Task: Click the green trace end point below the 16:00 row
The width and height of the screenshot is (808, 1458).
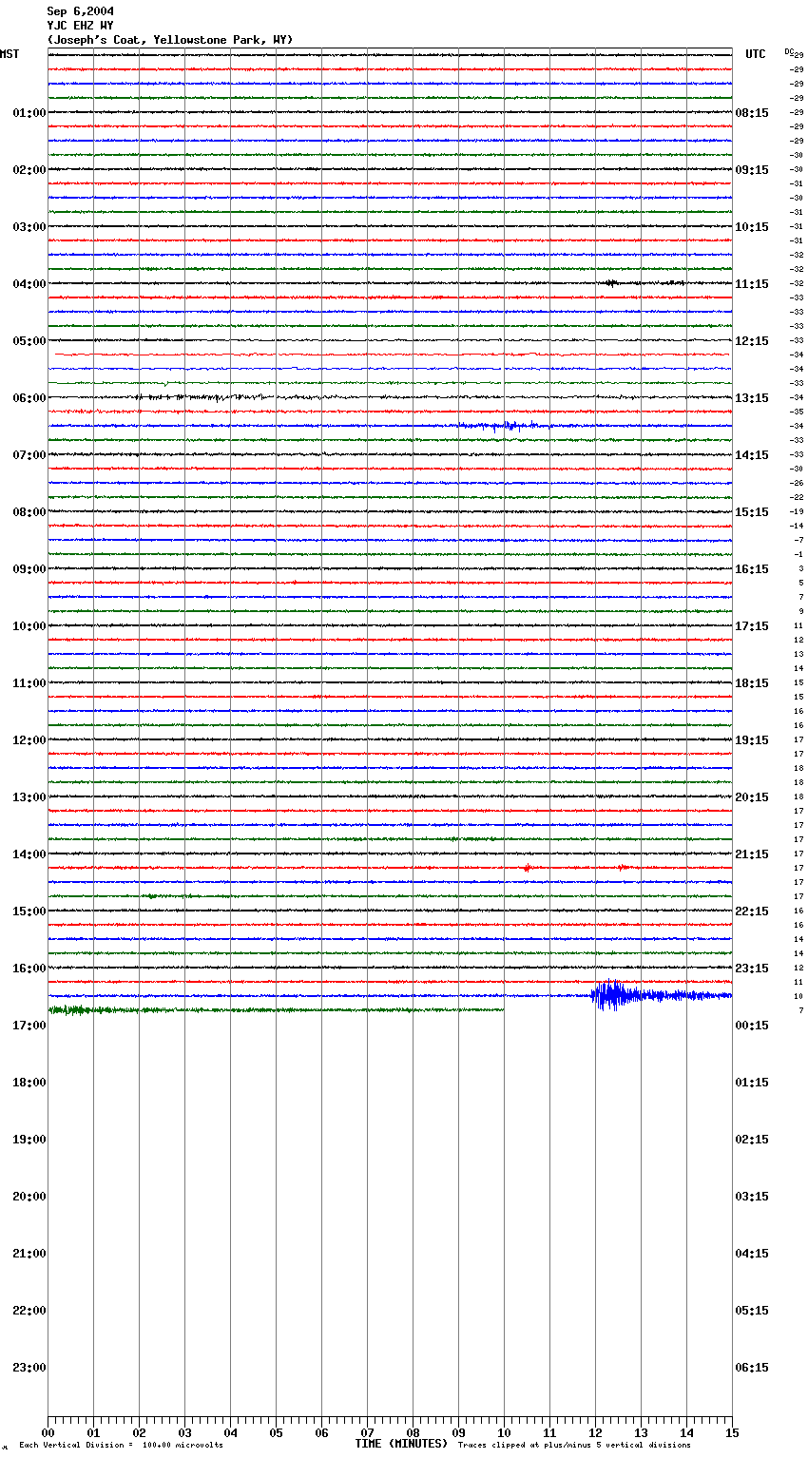Action: pyautogui.click(x=503, y=1009)
